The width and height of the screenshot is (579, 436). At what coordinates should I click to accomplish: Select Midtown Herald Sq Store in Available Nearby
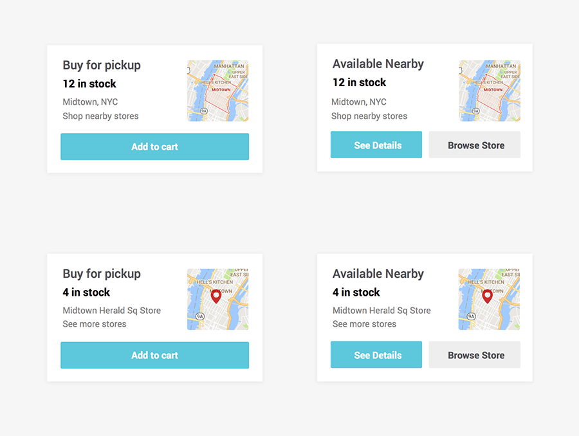tap(381, 311)
